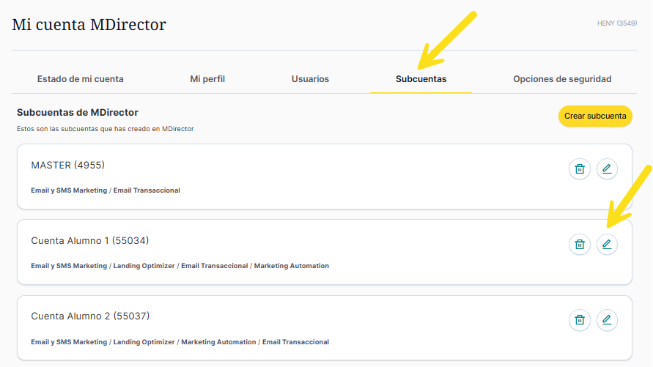
Task: Go to the Usuarios tab
Action: point(310,79)
